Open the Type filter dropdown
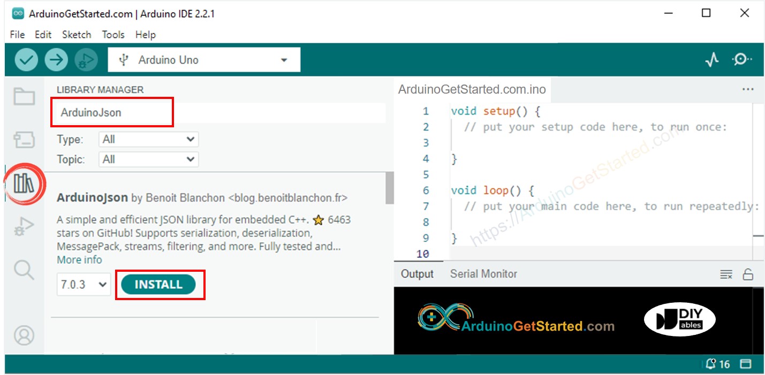Screen dimensions: 765x375 (148, 139)
